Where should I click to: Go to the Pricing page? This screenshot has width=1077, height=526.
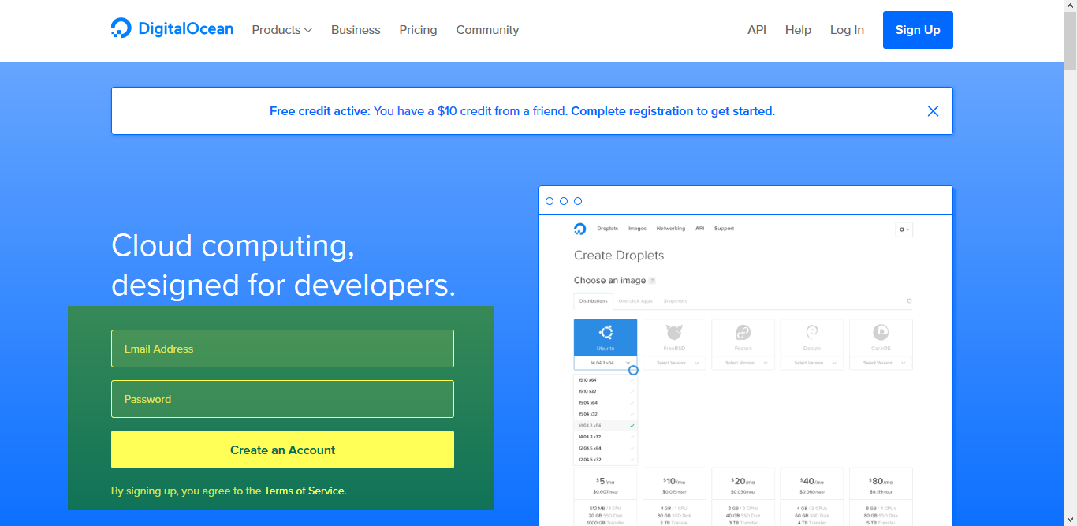(418, 30)
